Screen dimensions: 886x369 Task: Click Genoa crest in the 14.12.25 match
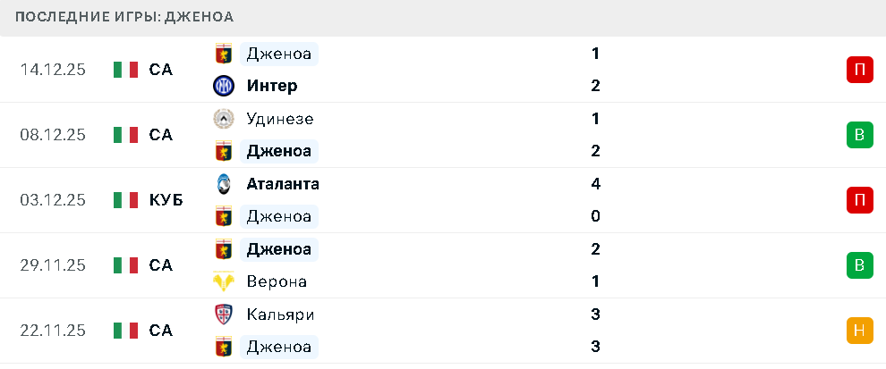[223, 54]
